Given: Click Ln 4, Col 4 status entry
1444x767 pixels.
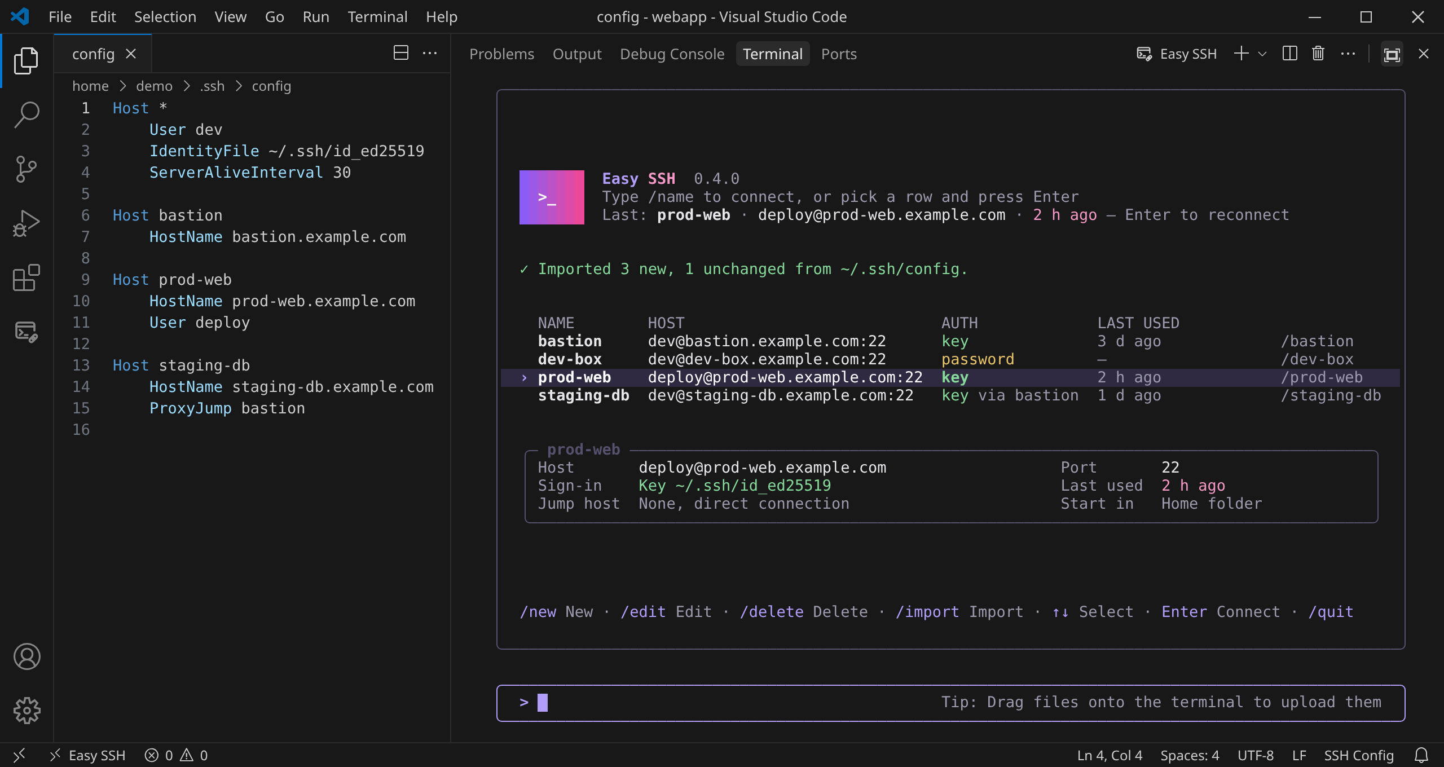Looking at the screenshot, I should 1110,755.
